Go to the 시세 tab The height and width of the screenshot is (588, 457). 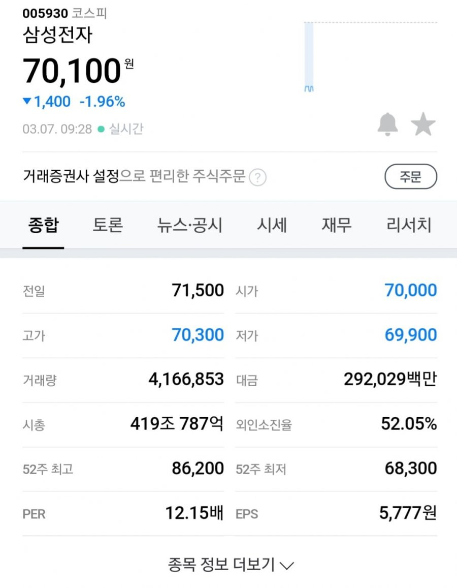(272, 225)
